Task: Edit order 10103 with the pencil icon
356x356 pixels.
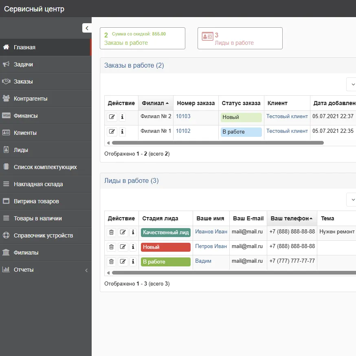Action: [x=112, y=117]
